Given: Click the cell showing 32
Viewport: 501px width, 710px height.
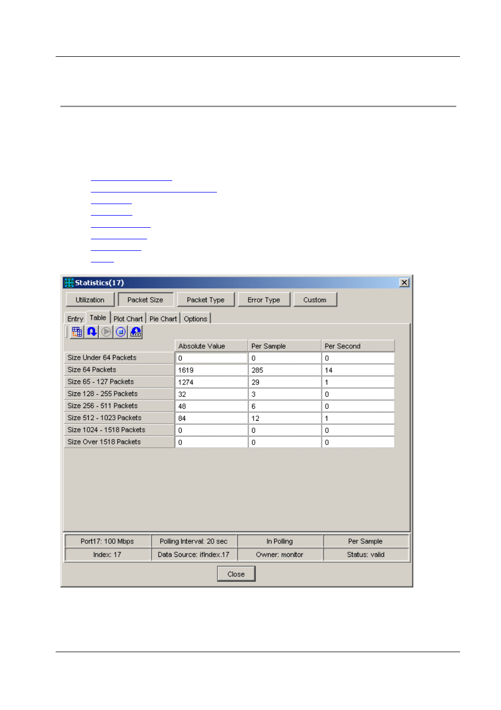Looking at the screenshot, I should pos(211,394).
